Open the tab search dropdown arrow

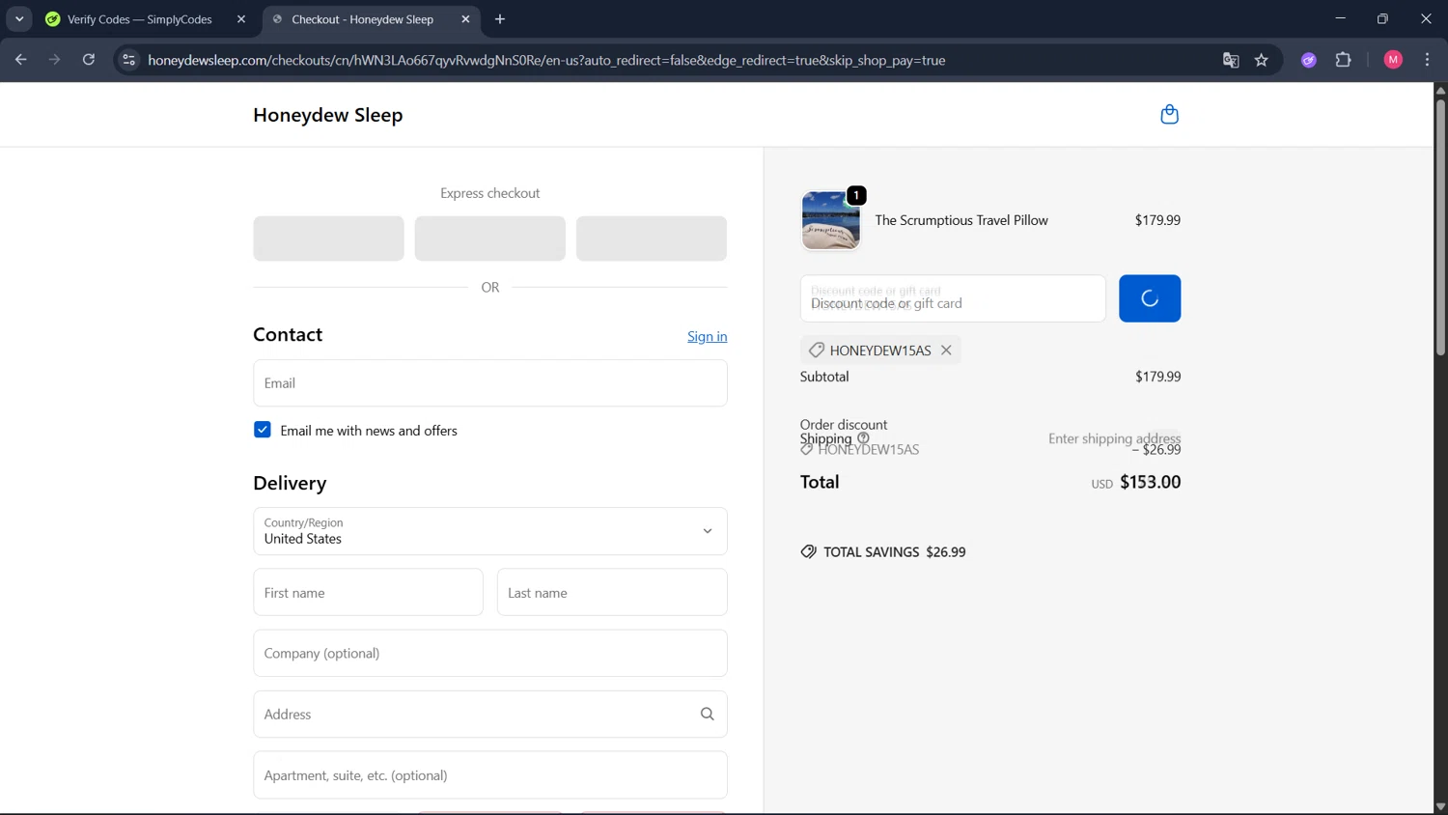19,19
